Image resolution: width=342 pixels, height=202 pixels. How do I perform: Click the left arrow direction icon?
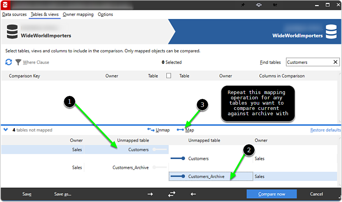click(193, 194)
